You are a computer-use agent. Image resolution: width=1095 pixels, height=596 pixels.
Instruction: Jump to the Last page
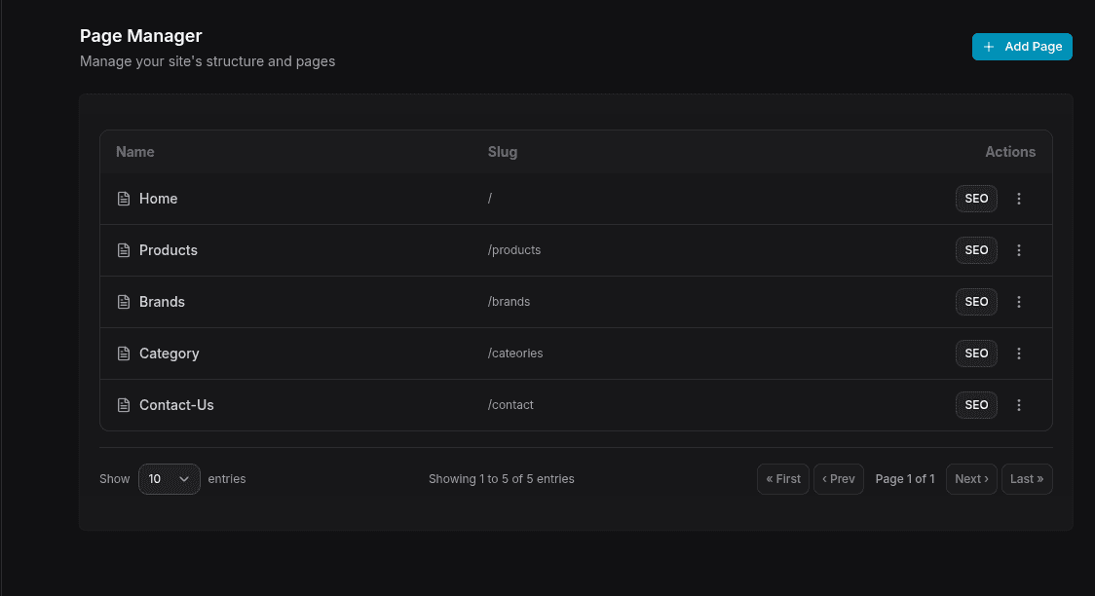1027,479
